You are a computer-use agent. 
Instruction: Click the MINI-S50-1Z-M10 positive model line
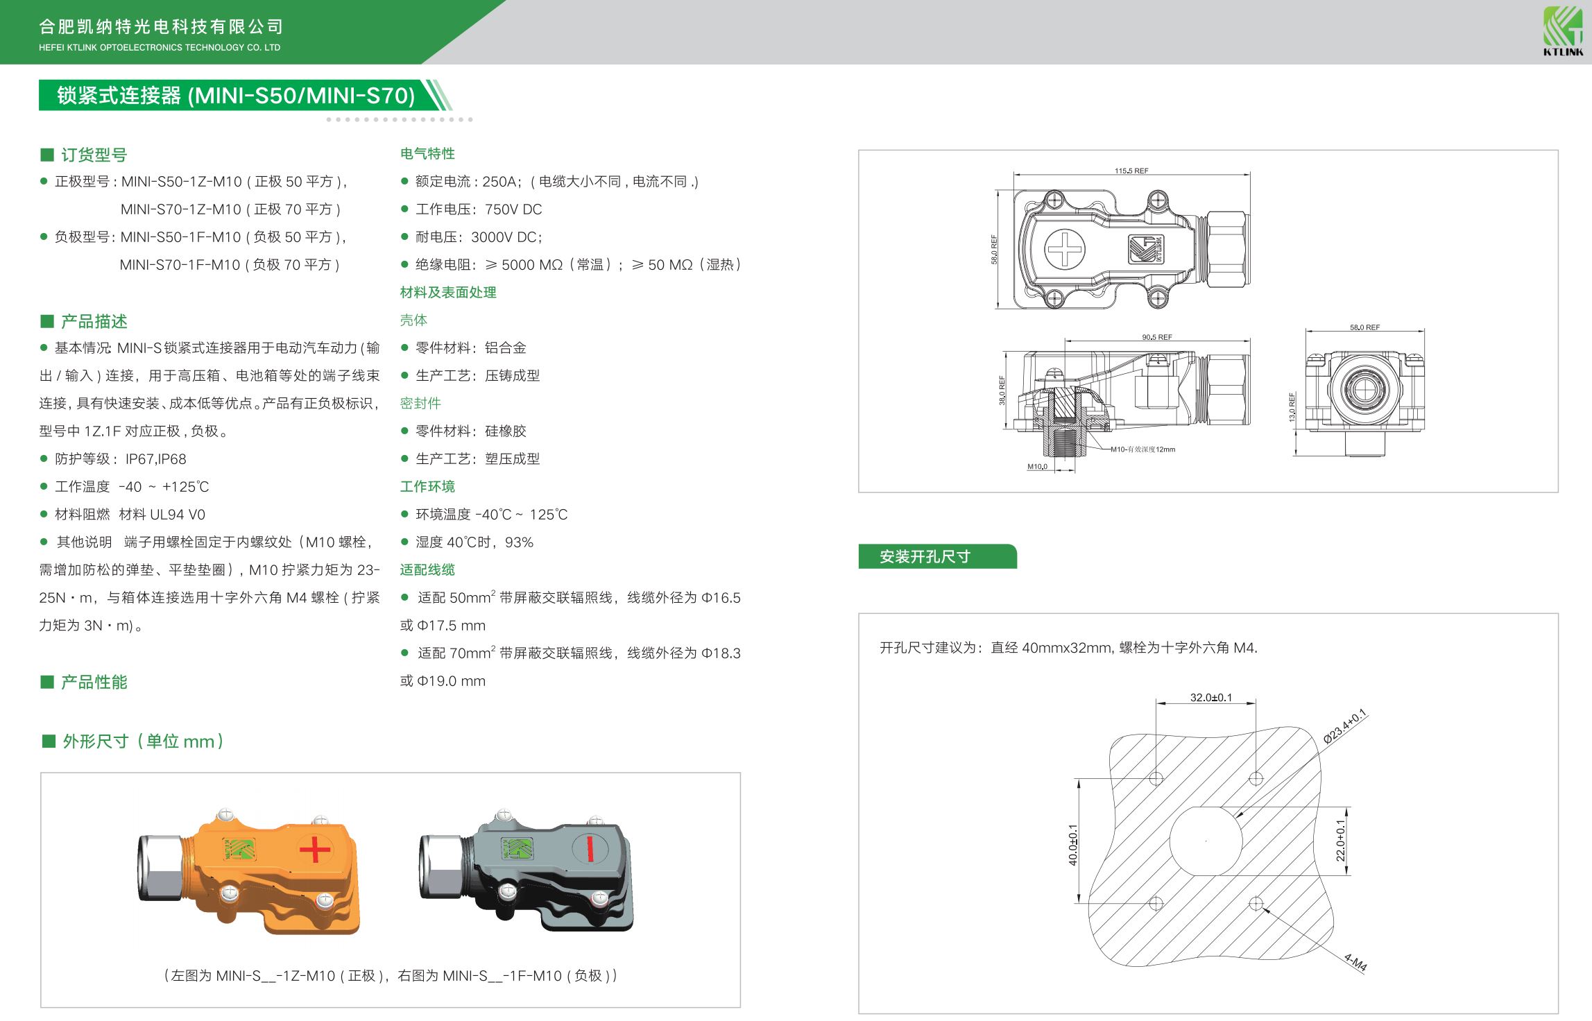[201, 182]
